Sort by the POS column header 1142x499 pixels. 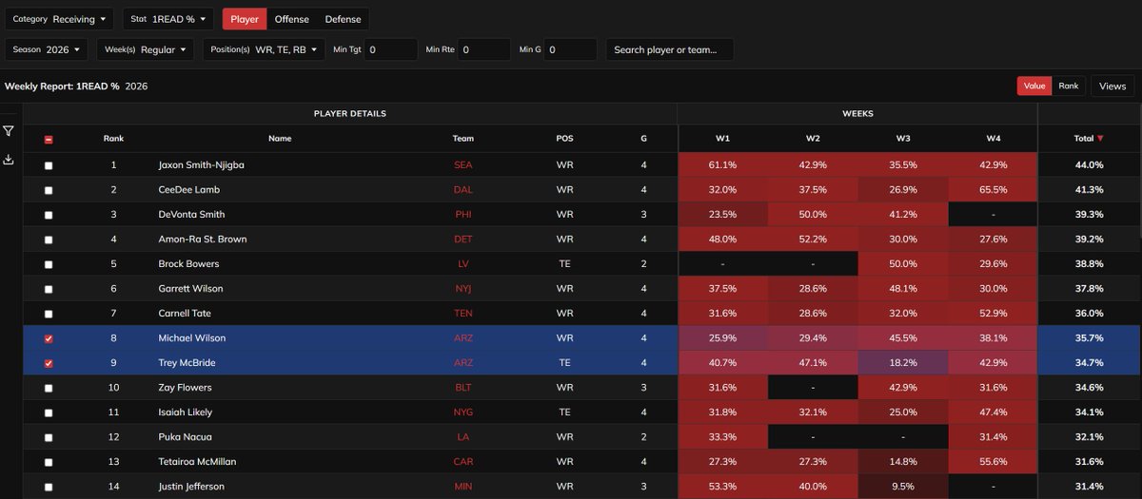pyautogui.click(x=564, y=139)
